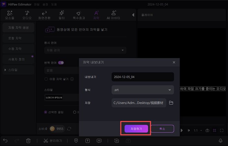Click the save path field
The width and height of the screenshot is (228, 146).
coord(139,103)
